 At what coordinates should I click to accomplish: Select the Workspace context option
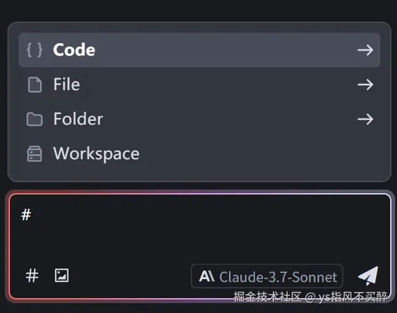[x=96, y=154]
